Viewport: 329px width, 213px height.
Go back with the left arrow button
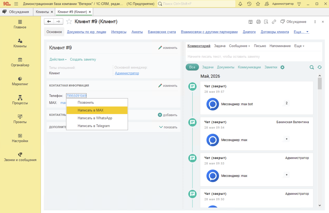coord(49,22)
